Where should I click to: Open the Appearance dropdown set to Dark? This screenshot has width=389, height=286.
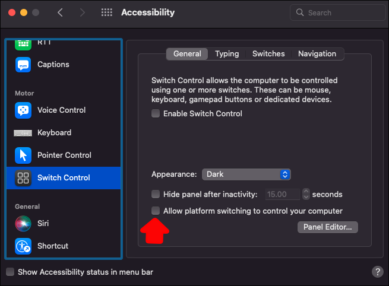pos(246,174)
